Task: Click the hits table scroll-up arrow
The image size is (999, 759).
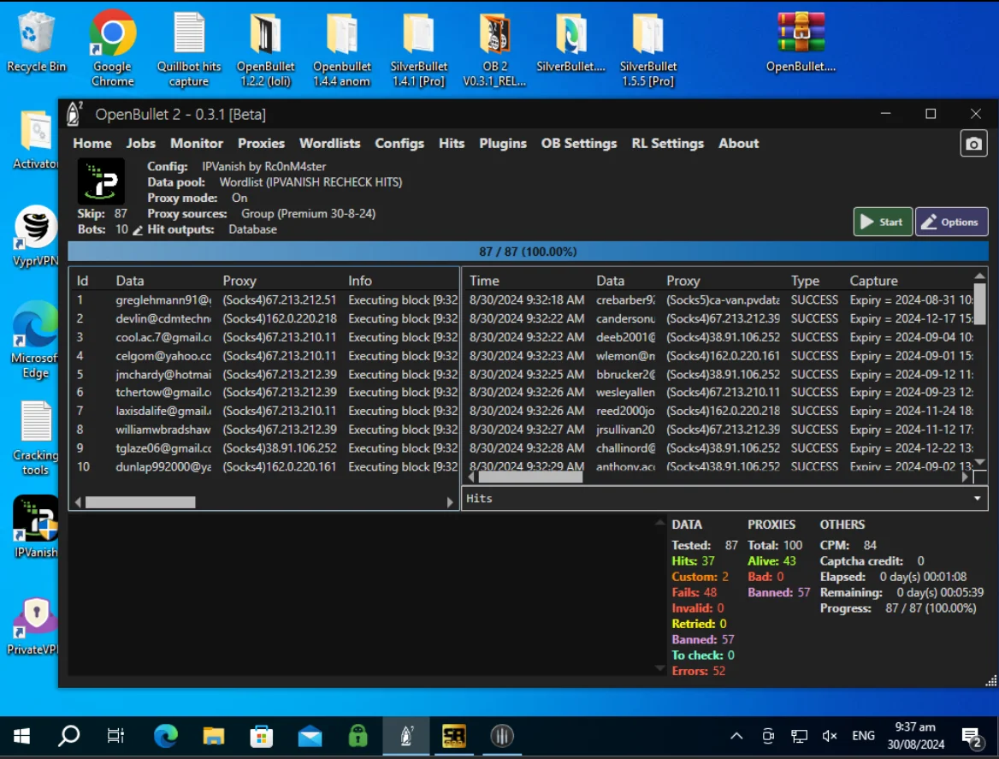Action: 980,276
